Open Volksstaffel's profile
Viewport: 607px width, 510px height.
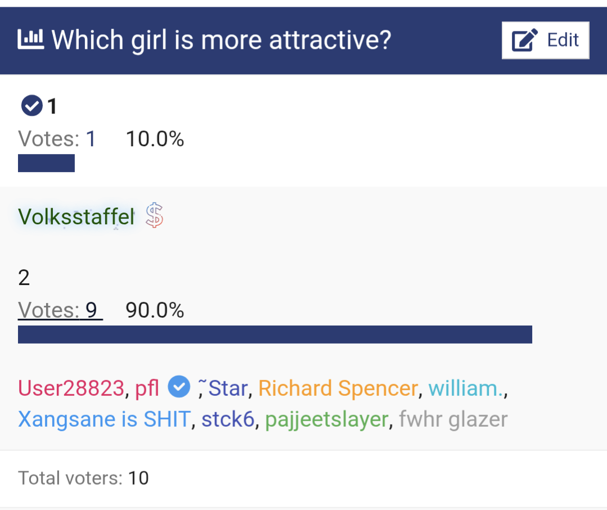(77, 216)
